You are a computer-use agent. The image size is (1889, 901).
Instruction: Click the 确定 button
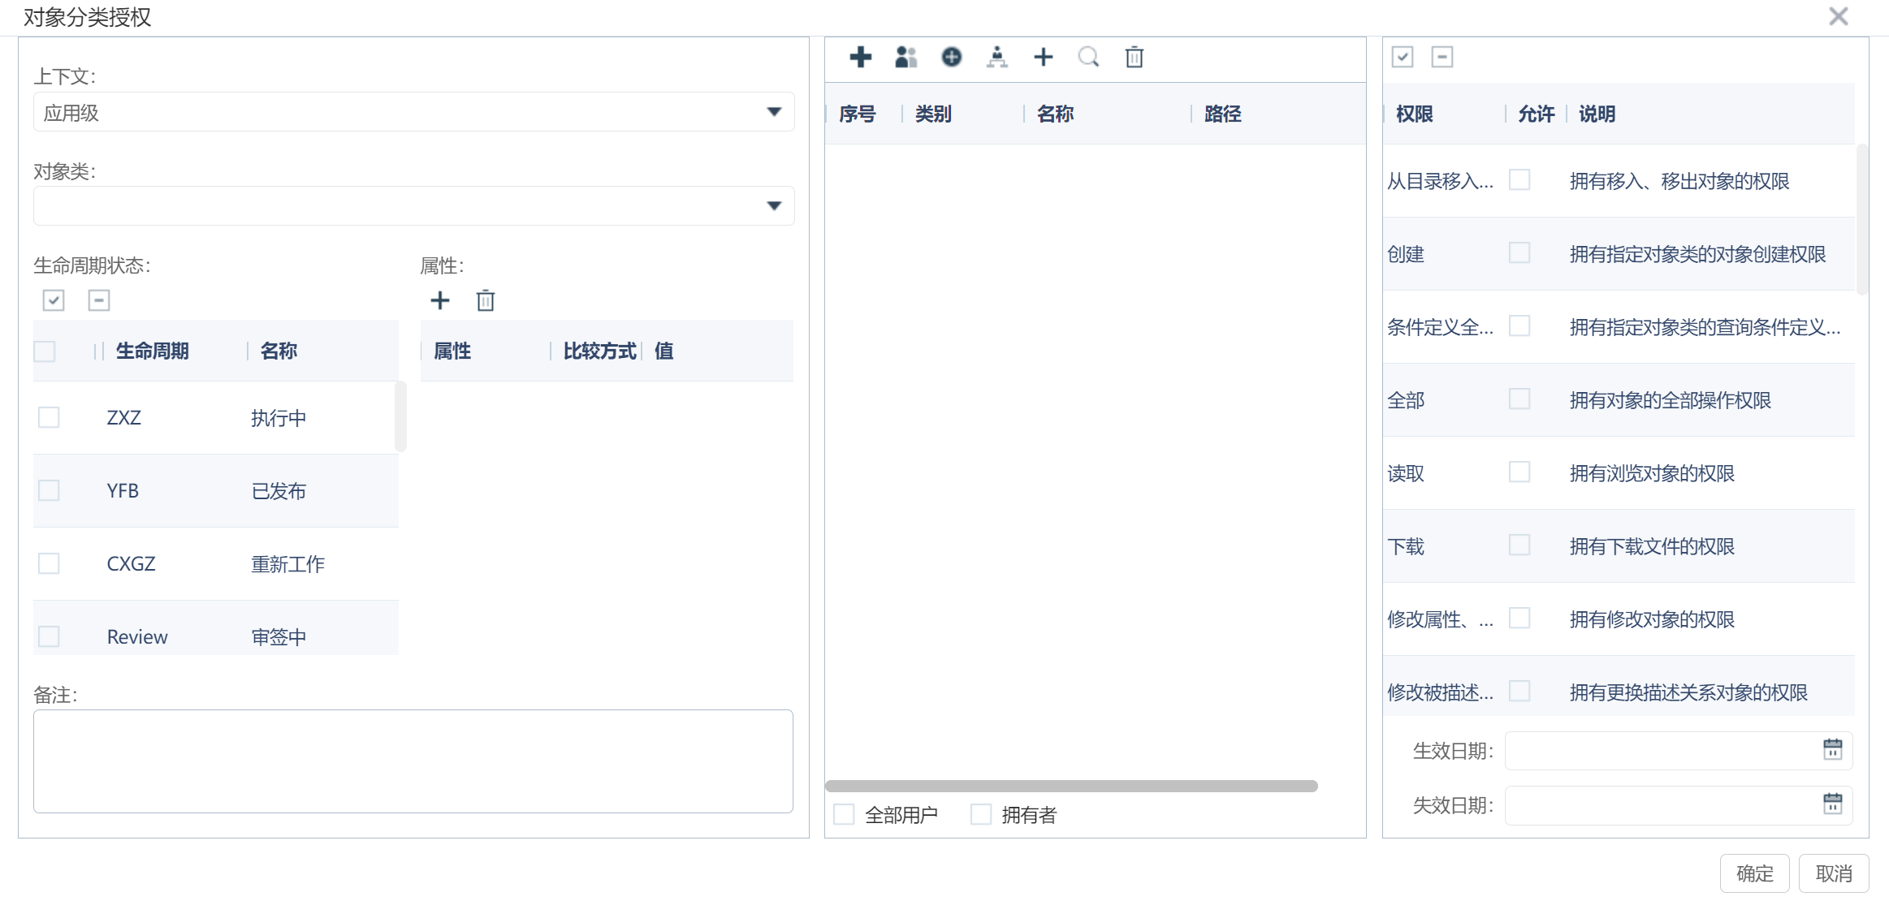click(1754, 873)
